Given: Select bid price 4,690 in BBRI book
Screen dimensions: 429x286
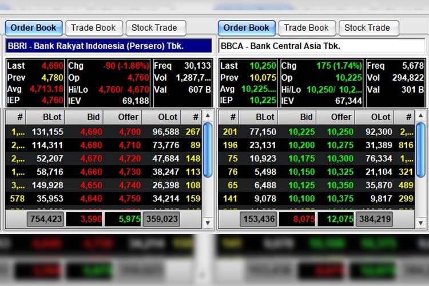Looking at the screenshot, I should (x=91, y=132).
